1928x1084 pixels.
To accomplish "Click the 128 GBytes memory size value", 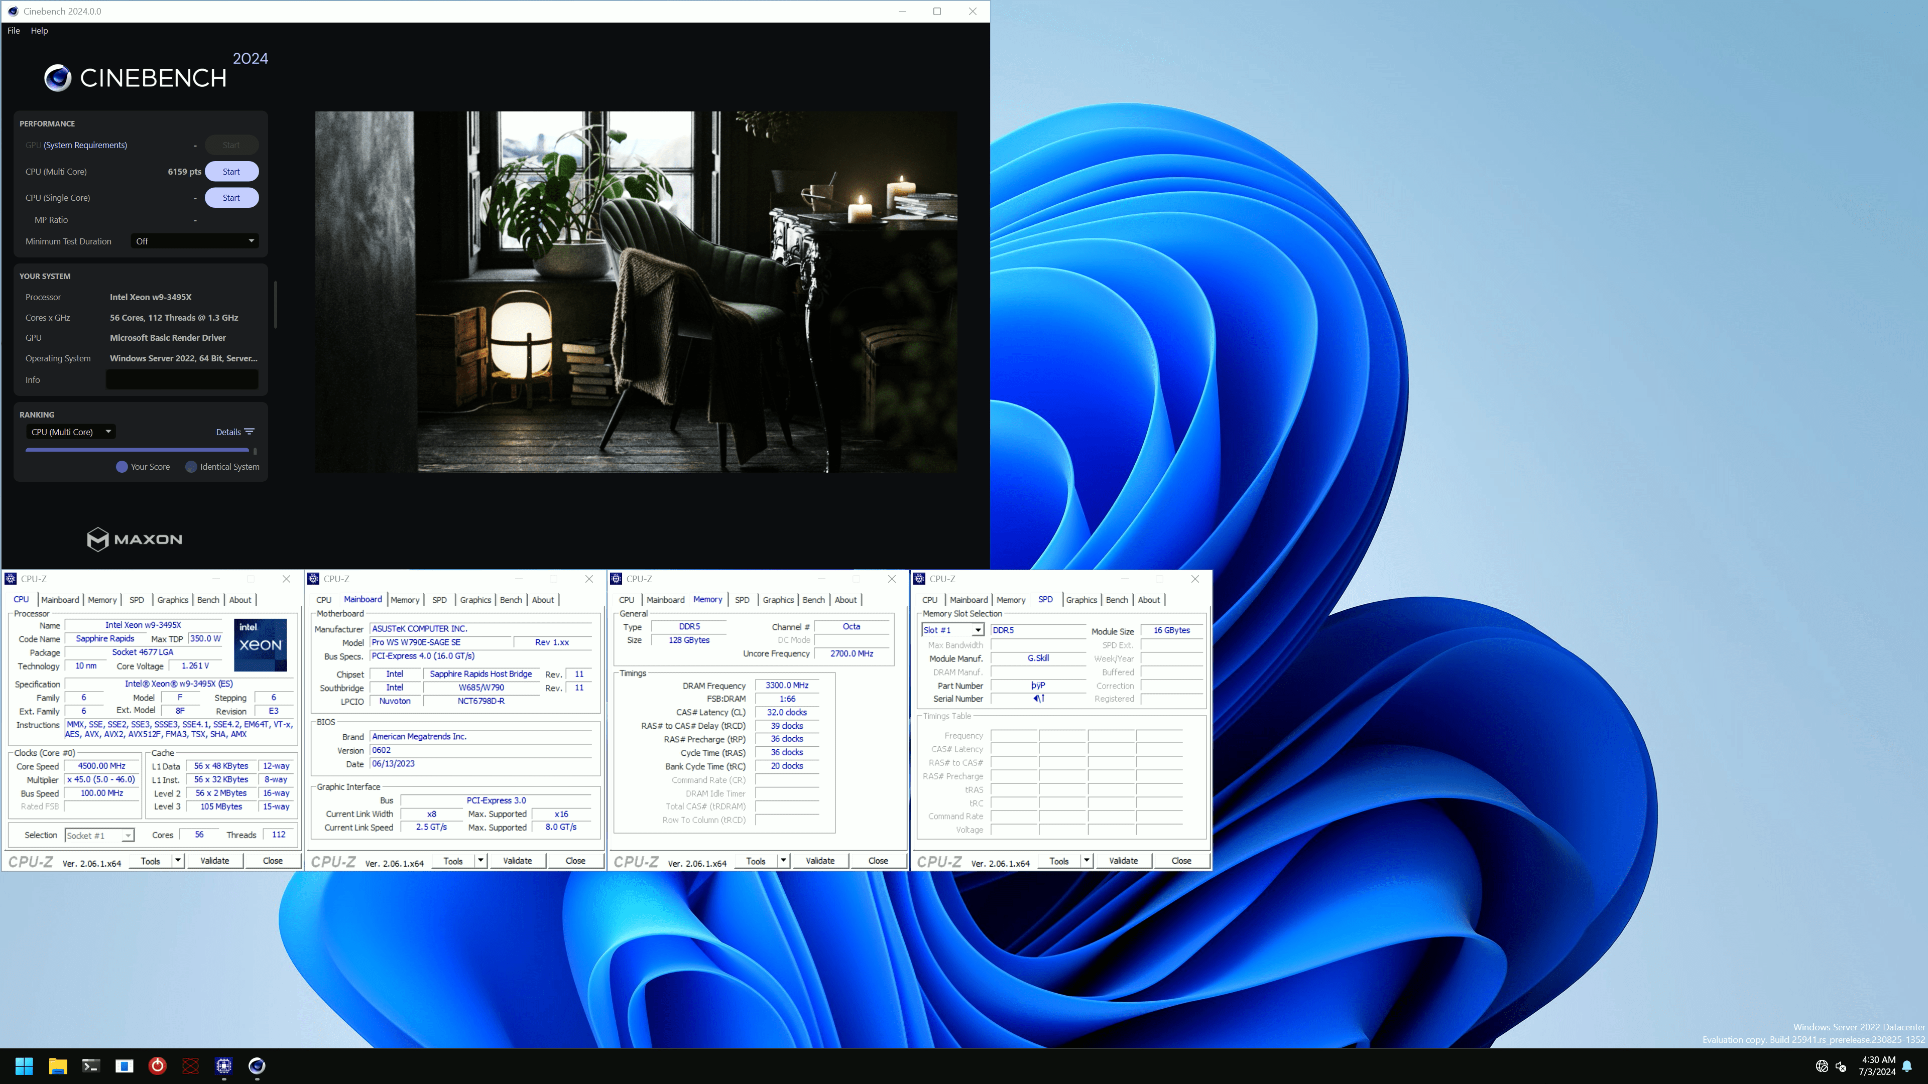I will coord(688,640).
